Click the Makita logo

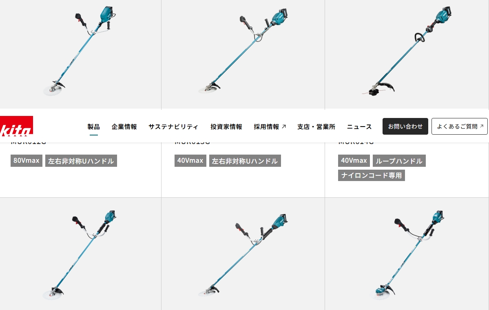pos(16,126)
